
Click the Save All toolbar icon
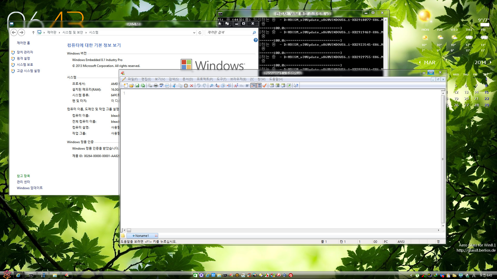143,86
